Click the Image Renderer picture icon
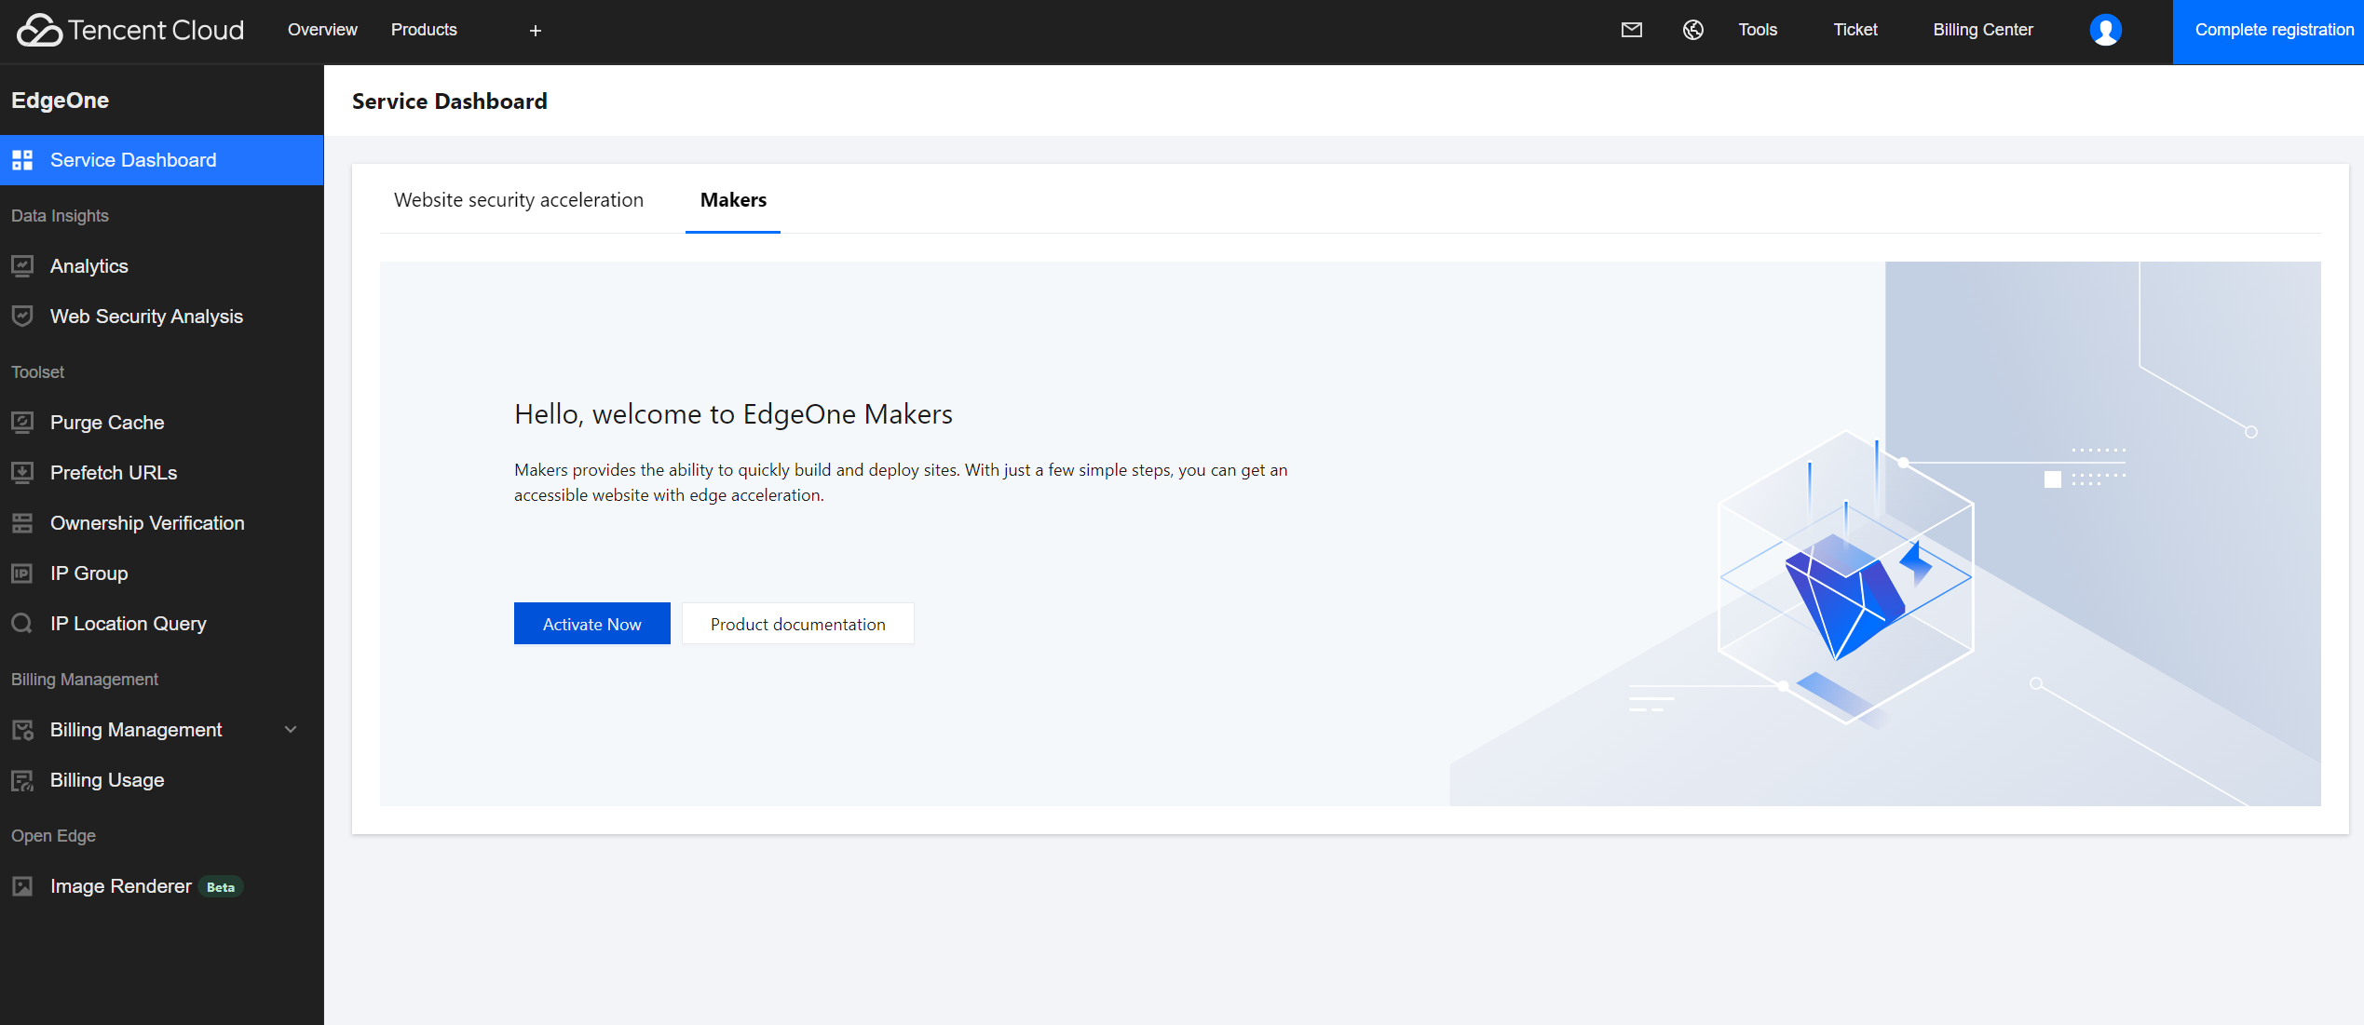 [x=22, y=886]
